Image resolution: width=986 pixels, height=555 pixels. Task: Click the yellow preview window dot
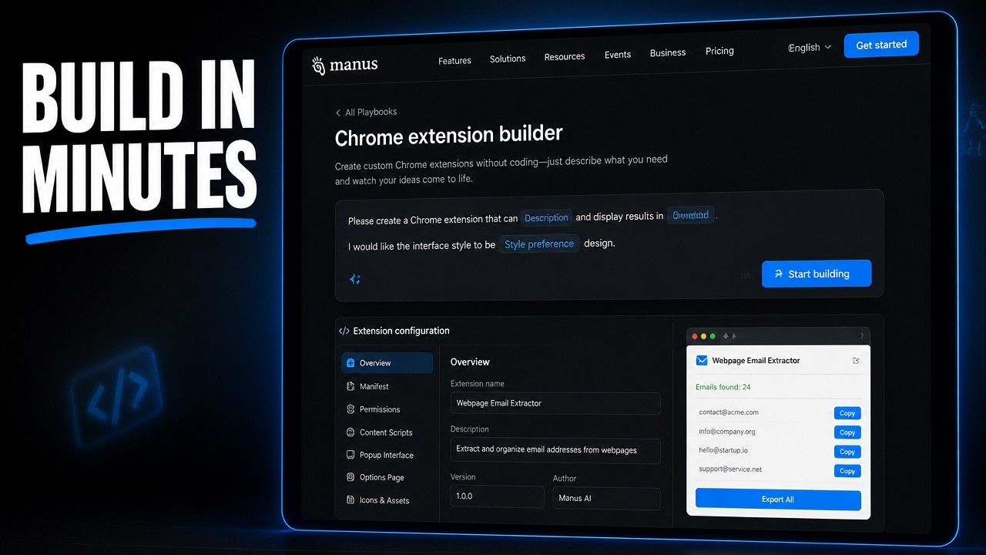point(703,337)
